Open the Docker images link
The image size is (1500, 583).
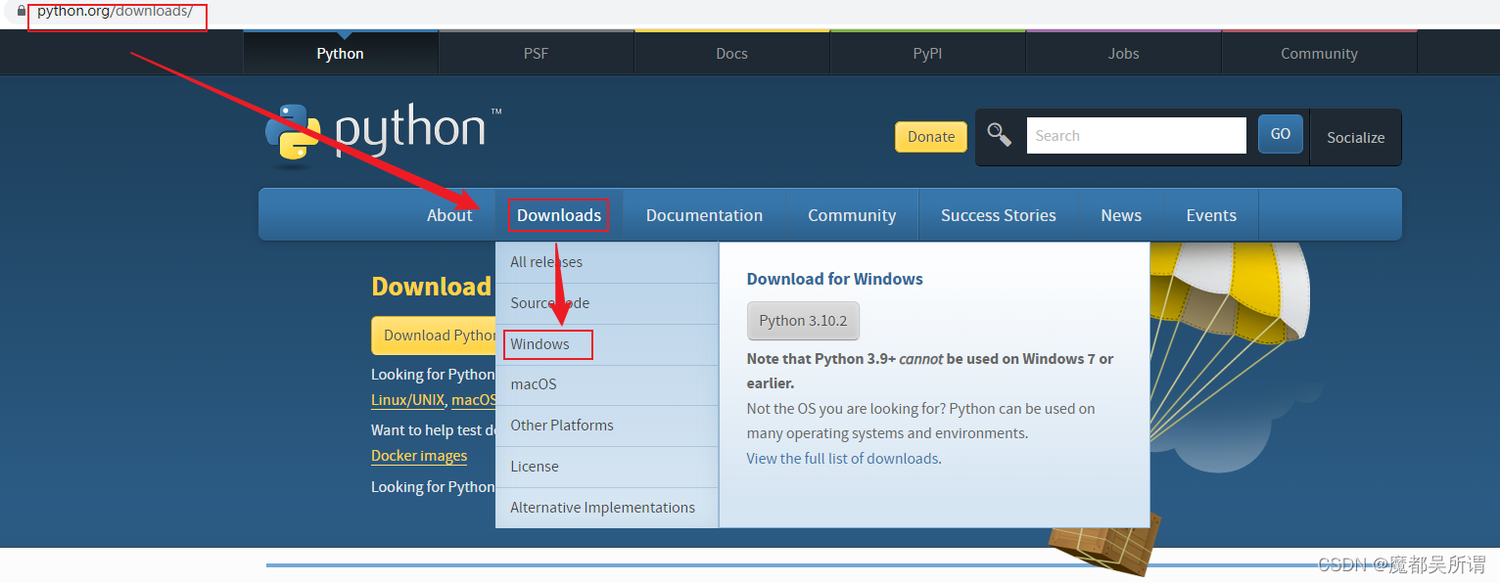(x=419, y=456)
